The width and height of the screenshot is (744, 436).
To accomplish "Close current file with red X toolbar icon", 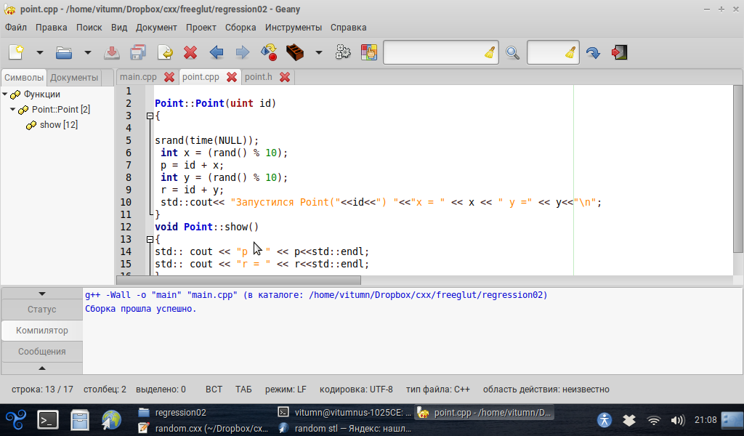I will (x=190, y=52).
